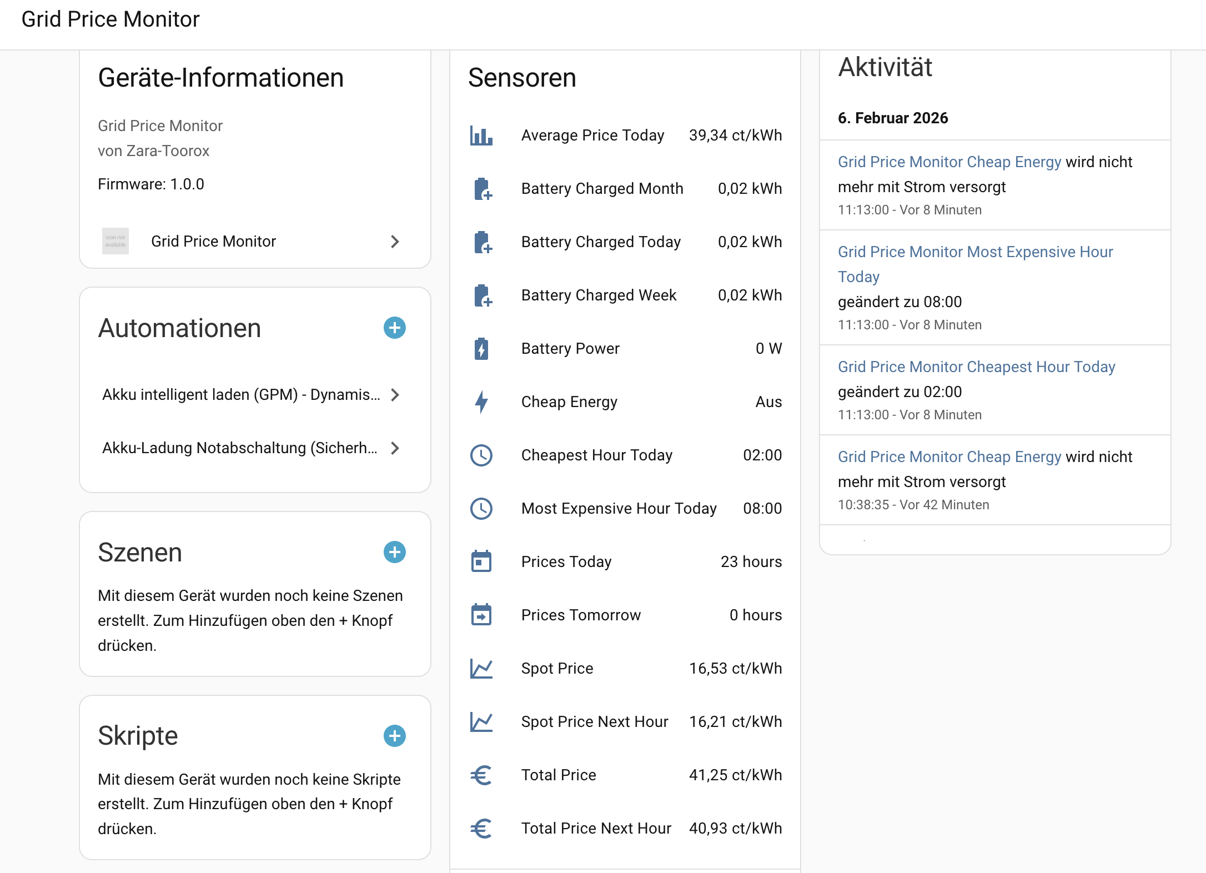Click the 0 hours Prices Tomorrow value
The width and height of the screenshot is (1206, 873).
[x=756, y=615]
